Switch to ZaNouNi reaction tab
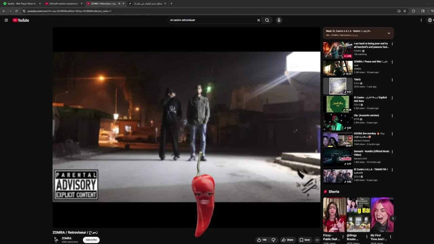Screen dimensions: 434x244 click(x=63, y=3)
